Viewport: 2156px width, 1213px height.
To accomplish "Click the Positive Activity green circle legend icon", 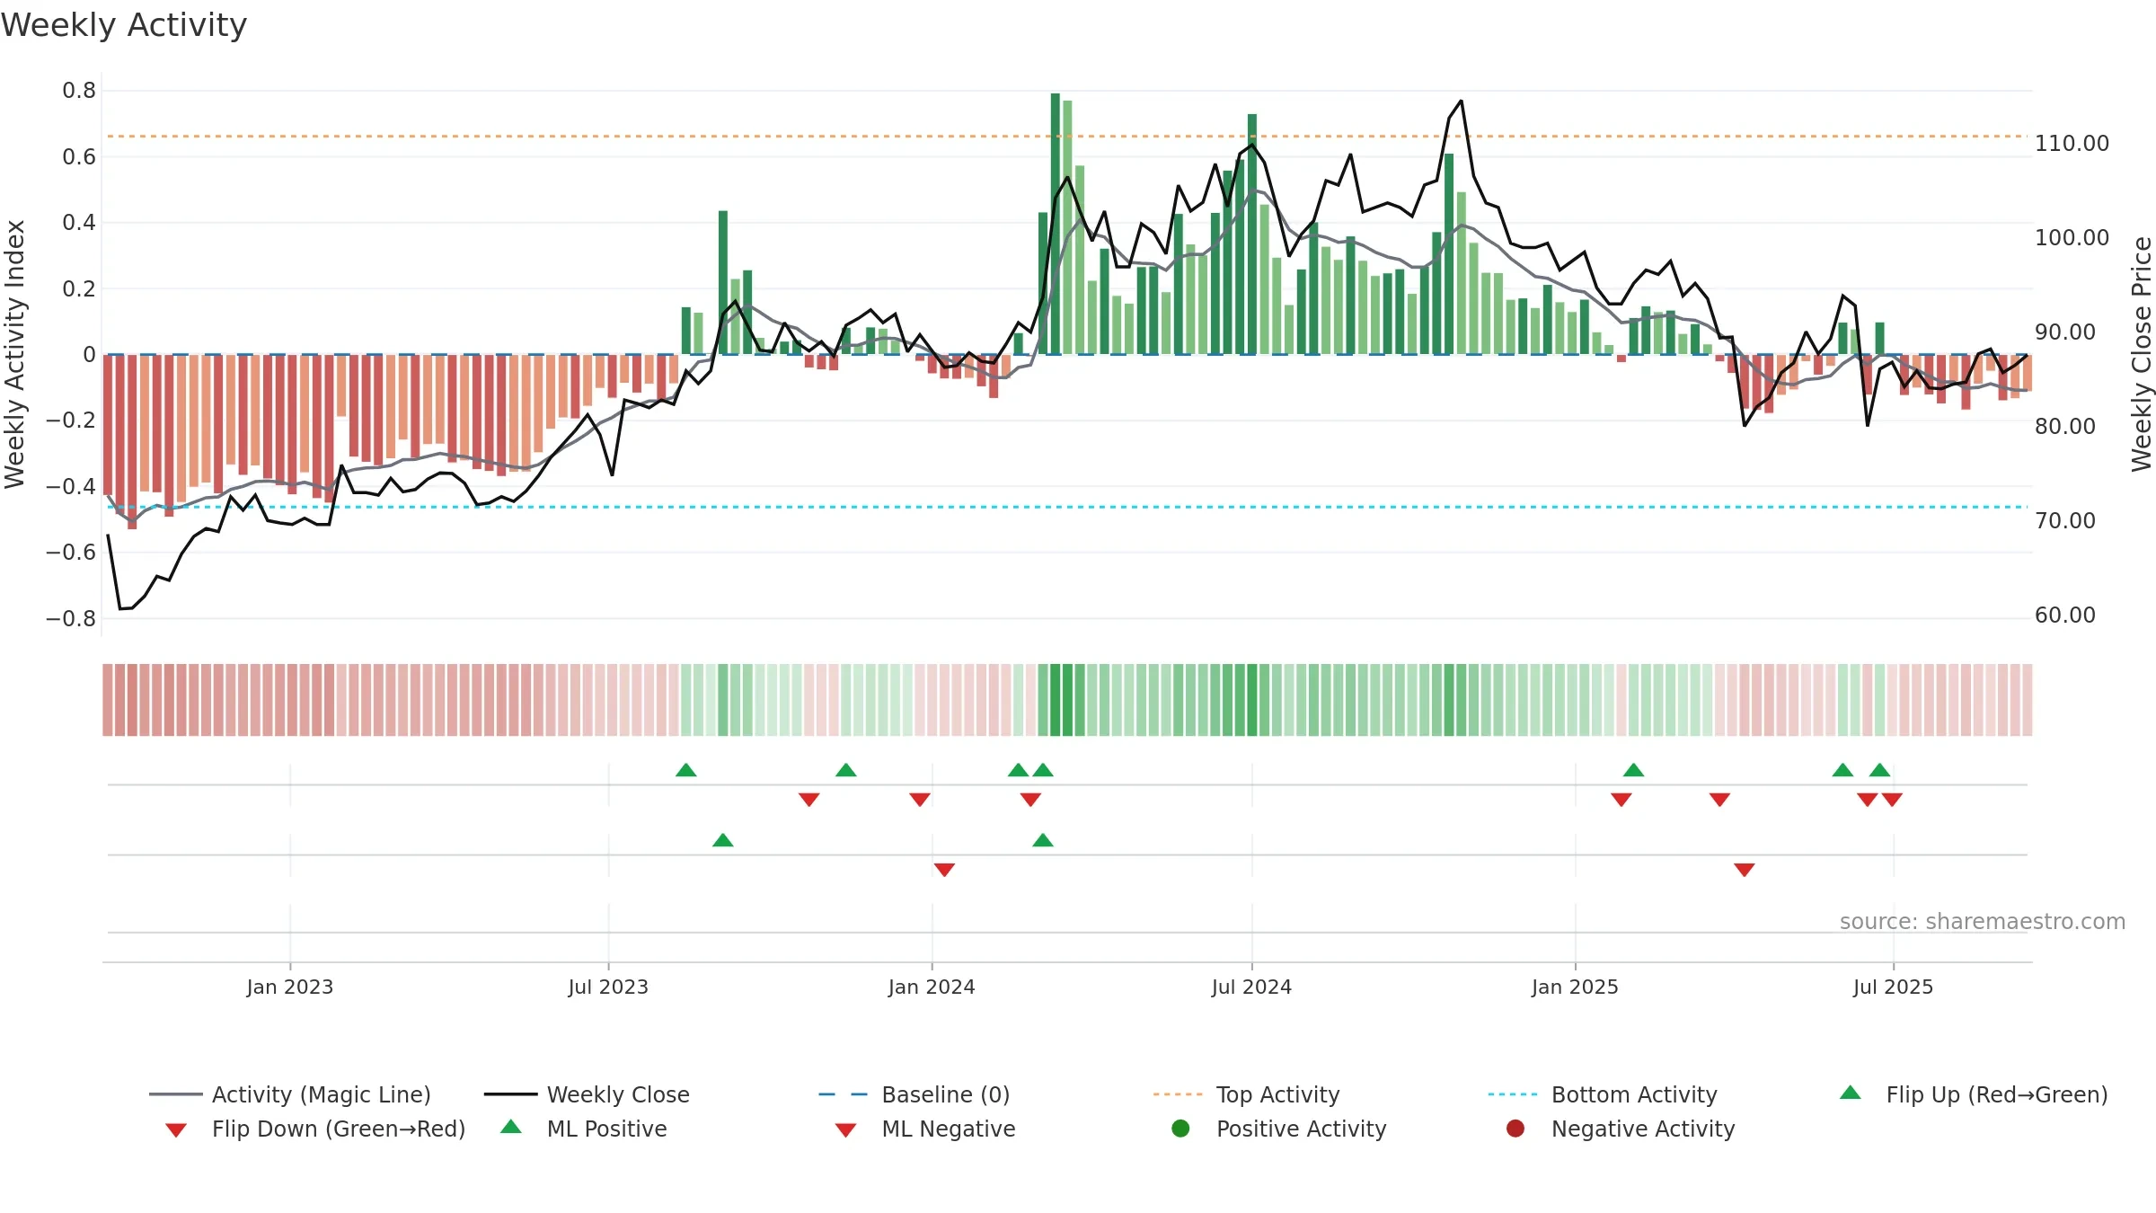I will (1180, 1128).
